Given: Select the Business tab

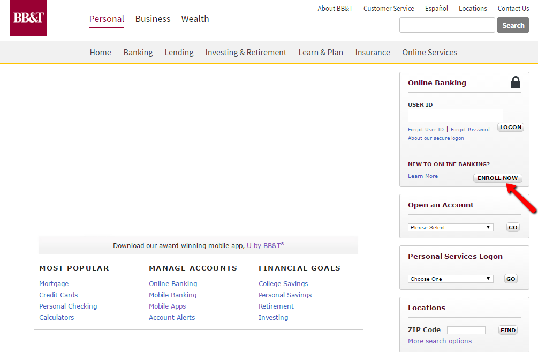Looking at the screenshot, I should [153, 19].
